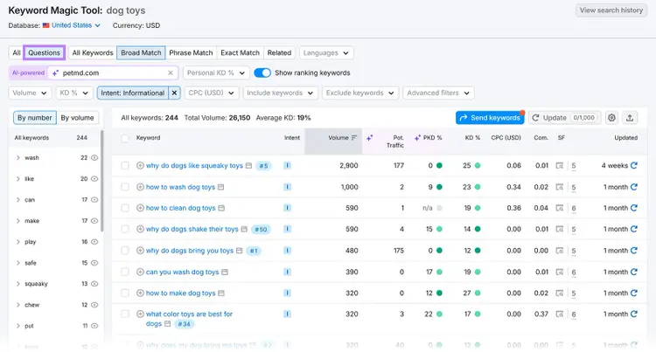
Task: Select the All Keywords match tab
Action: coord(93,52)
